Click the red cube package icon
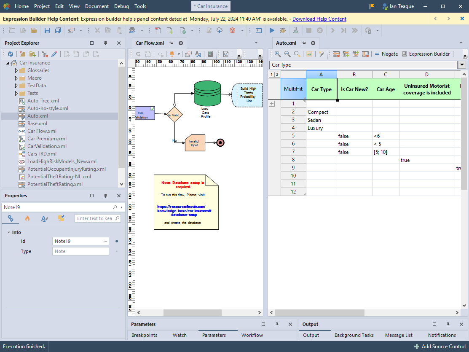The width and height of the screenshot is (469, 352). click(233, 30)
